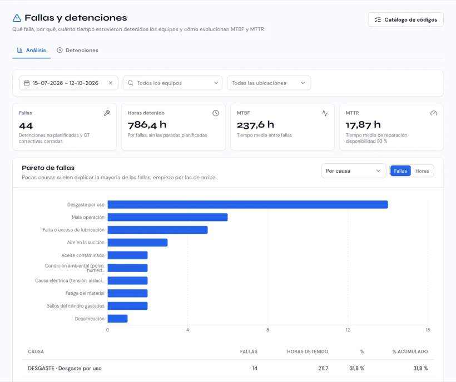Click the Causa eléctrica bar in the chart
The height and width of the screenshot is (382, 456).
tap(127, 280)
